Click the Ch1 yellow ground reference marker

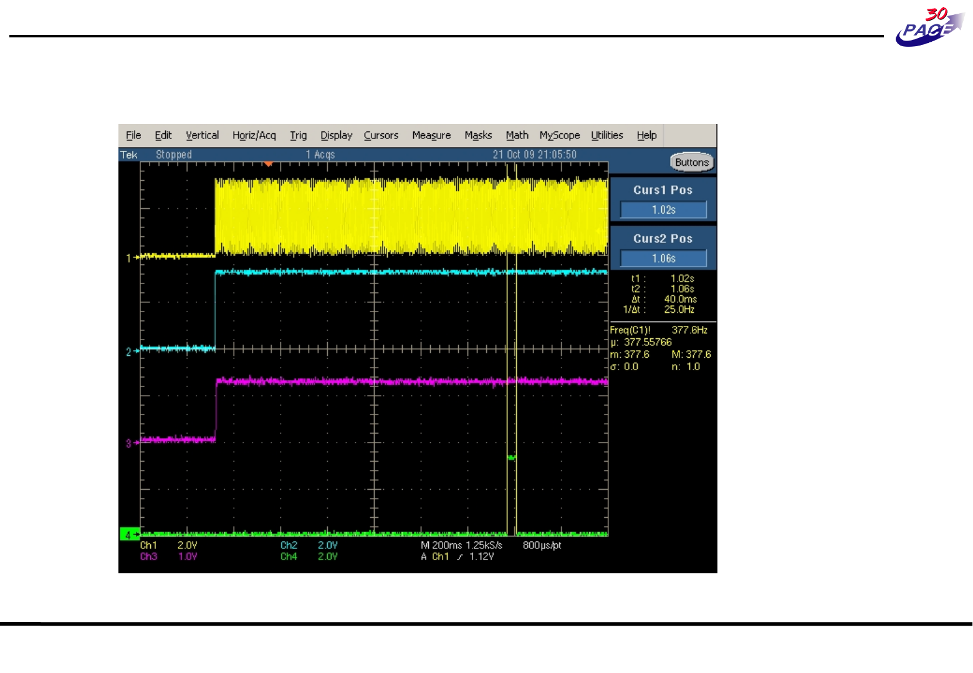[x=130, y=257]
